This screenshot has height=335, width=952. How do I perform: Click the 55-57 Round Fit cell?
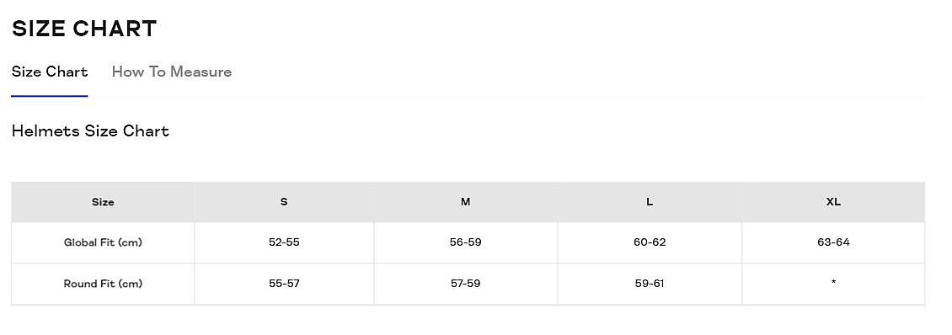point(284,284)
